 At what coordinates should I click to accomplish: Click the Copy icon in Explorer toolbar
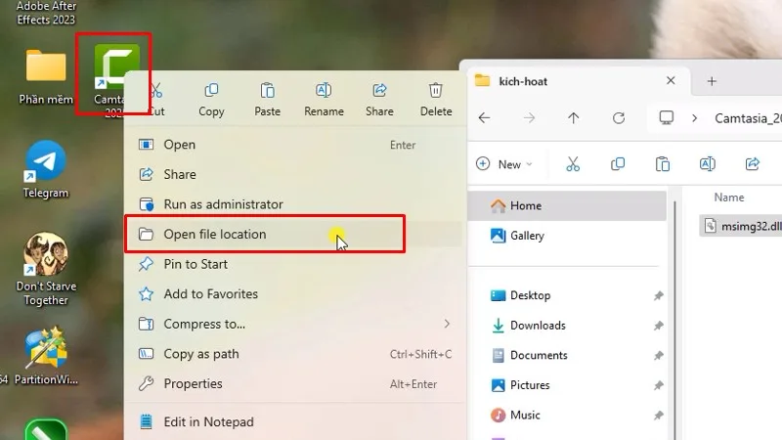[x=618, y=164]
